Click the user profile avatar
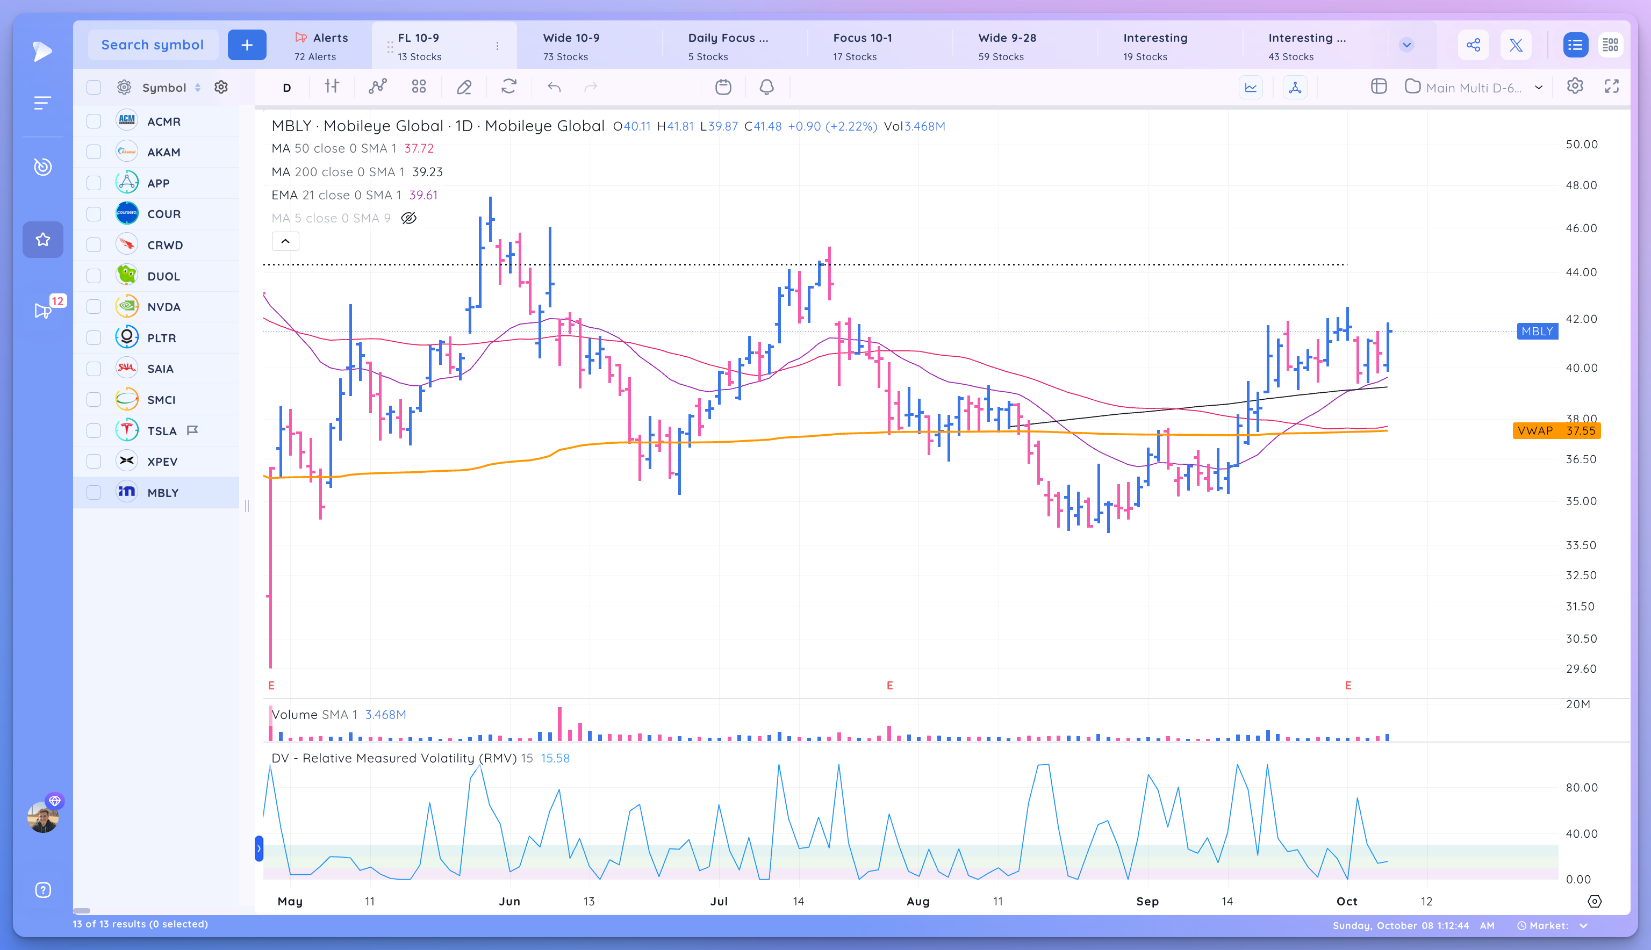 [43, 817]
